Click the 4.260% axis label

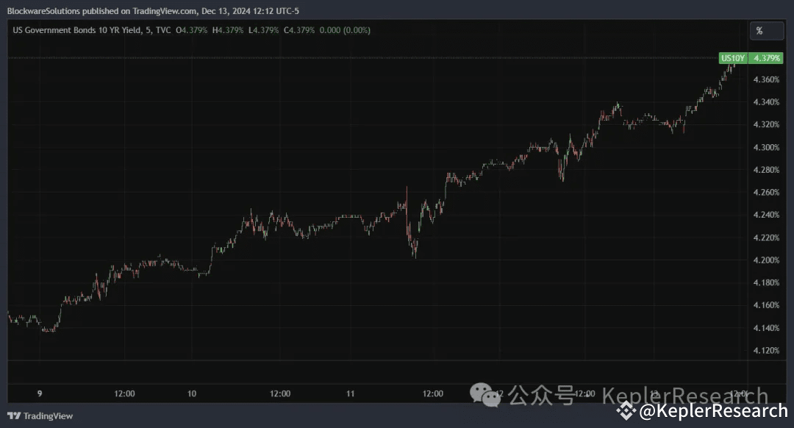tap(766, 193)
